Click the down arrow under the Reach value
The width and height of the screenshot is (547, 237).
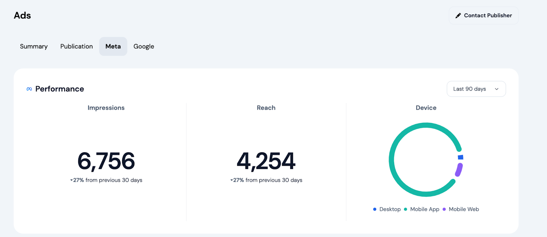(x=231, y=180)
